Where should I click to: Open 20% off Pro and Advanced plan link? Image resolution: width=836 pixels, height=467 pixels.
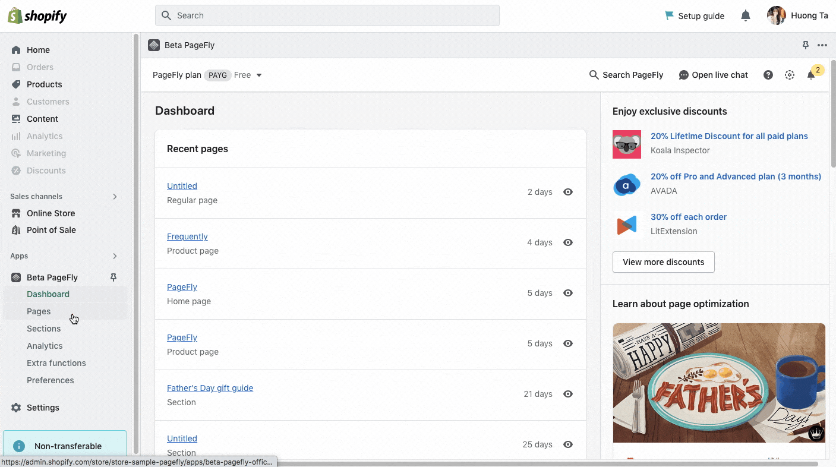coord(736,176)
